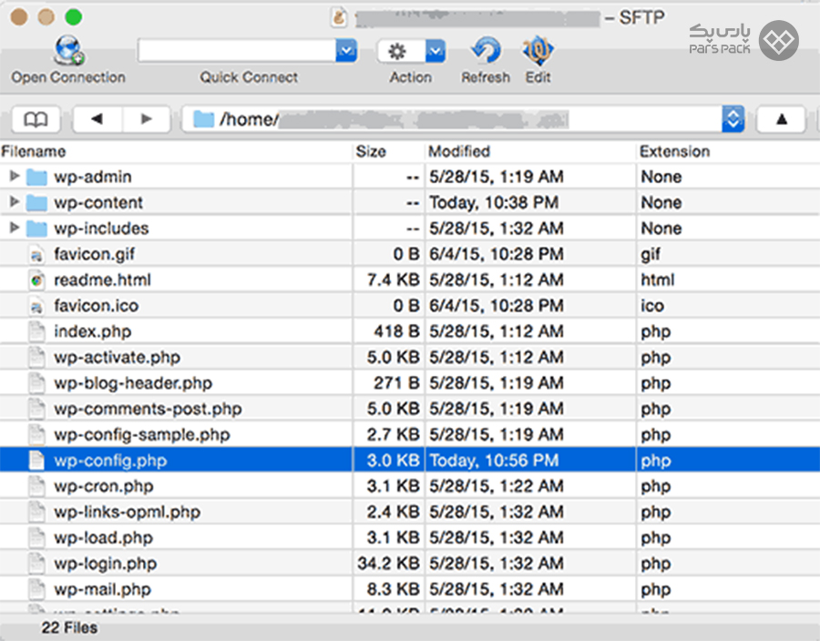Click the favicon.ico file icon
This screenshot has height=641, width=820.
[36, 306]
